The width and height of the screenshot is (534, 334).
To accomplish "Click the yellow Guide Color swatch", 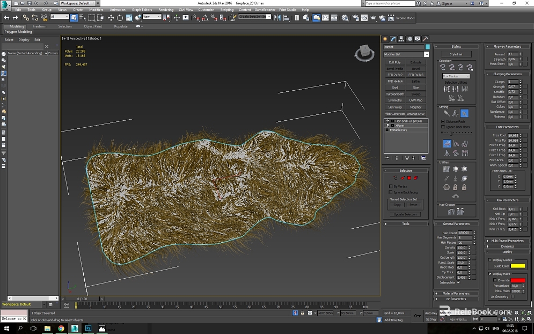I will [518, 266].
